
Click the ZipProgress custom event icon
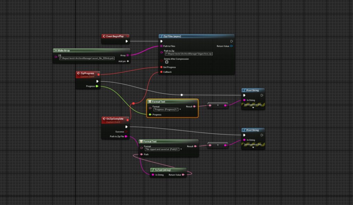[x=78, y=73]
